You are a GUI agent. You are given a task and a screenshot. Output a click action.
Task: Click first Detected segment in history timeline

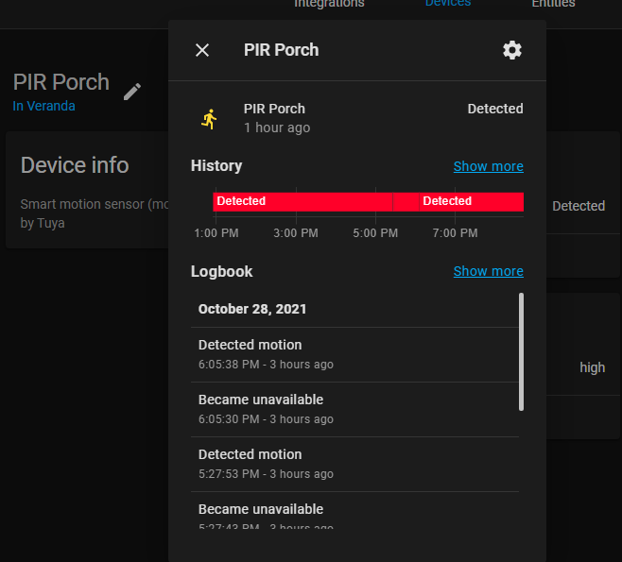[302, 202]
